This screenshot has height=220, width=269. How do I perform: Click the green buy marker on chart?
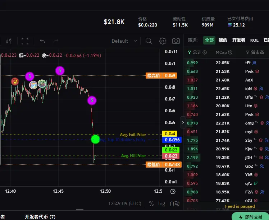95,139
